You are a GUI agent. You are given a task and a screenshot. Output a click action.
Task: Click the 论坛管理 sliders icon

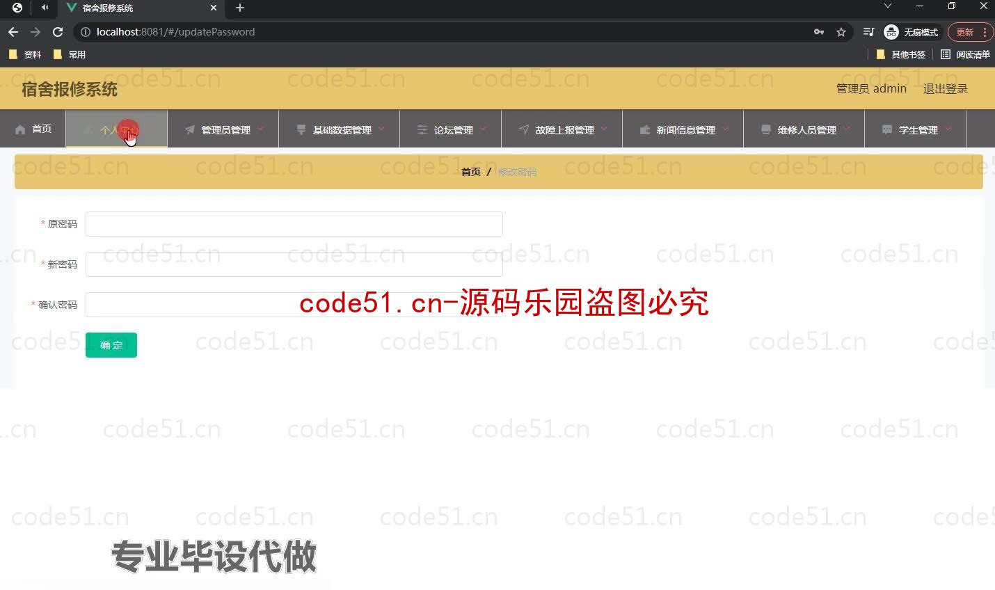click(422, 129)
